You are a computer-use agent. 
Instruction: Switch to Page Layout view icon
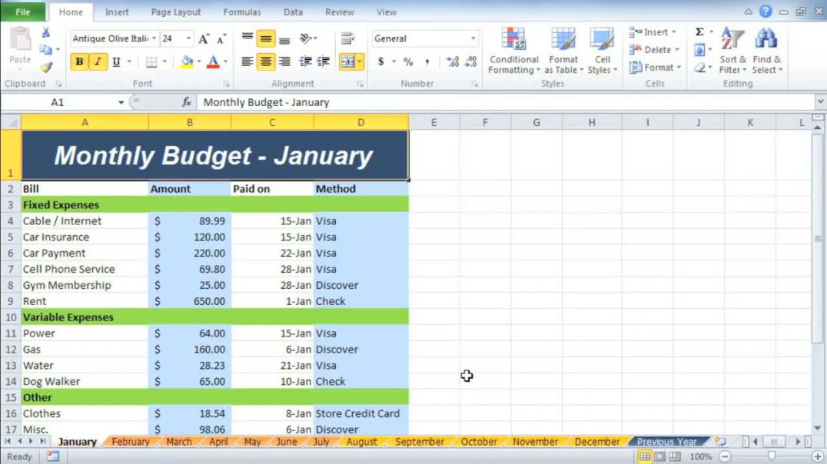(x=659, y=456)
